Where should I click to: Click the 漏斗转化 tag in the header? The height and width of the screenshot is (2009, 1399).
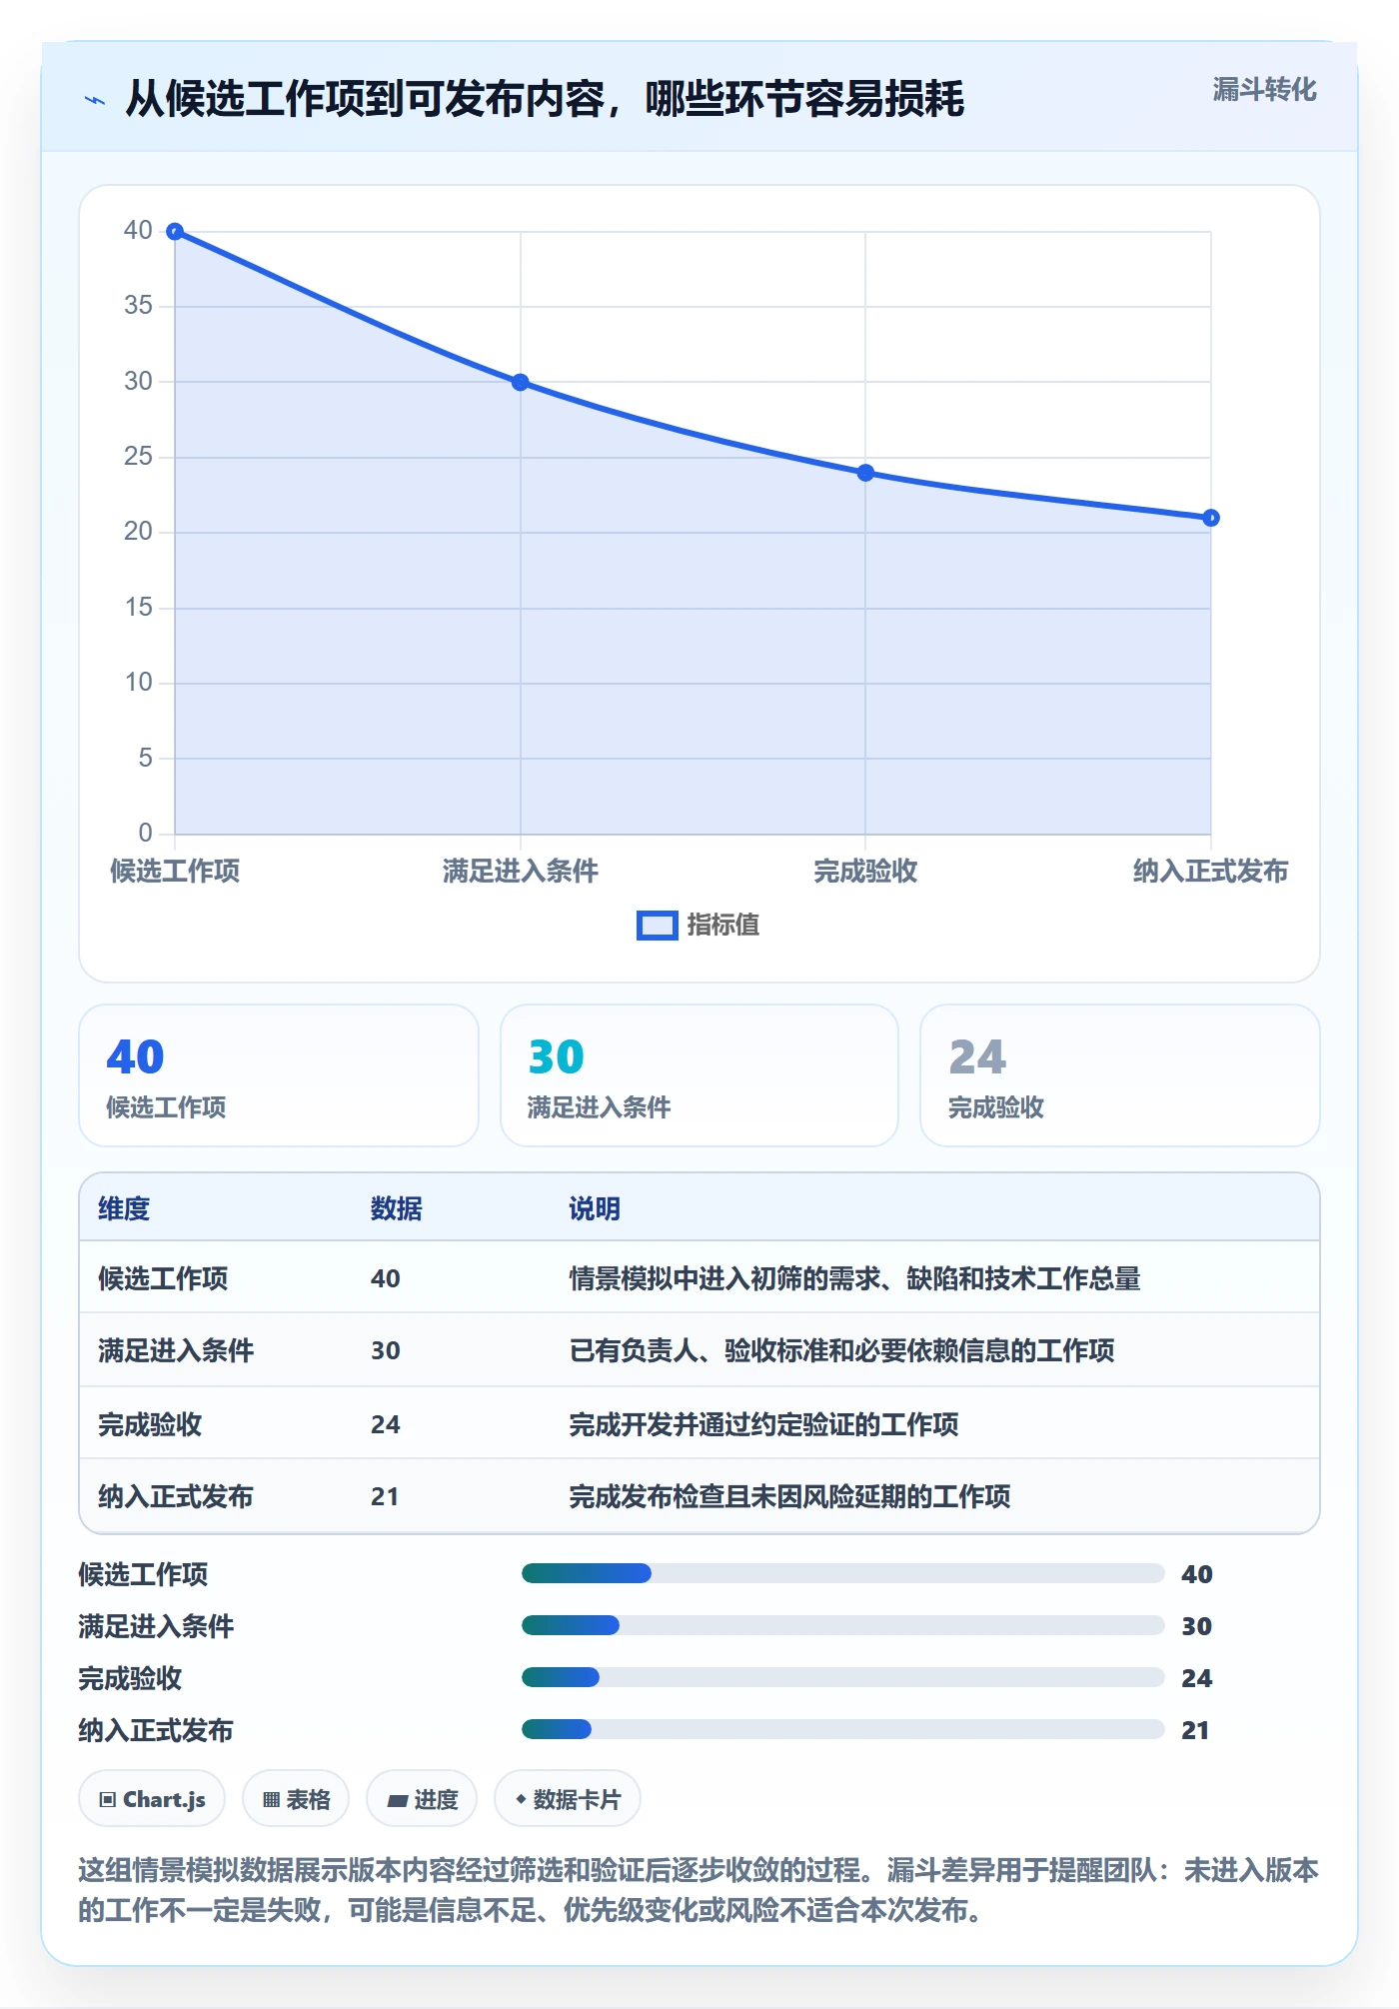pyautogui.click(x=1264, y=90)
